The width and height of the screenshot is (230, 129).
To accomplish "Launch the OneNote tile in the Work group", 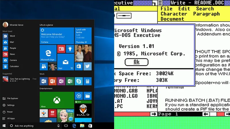I will tap(61, 81).
